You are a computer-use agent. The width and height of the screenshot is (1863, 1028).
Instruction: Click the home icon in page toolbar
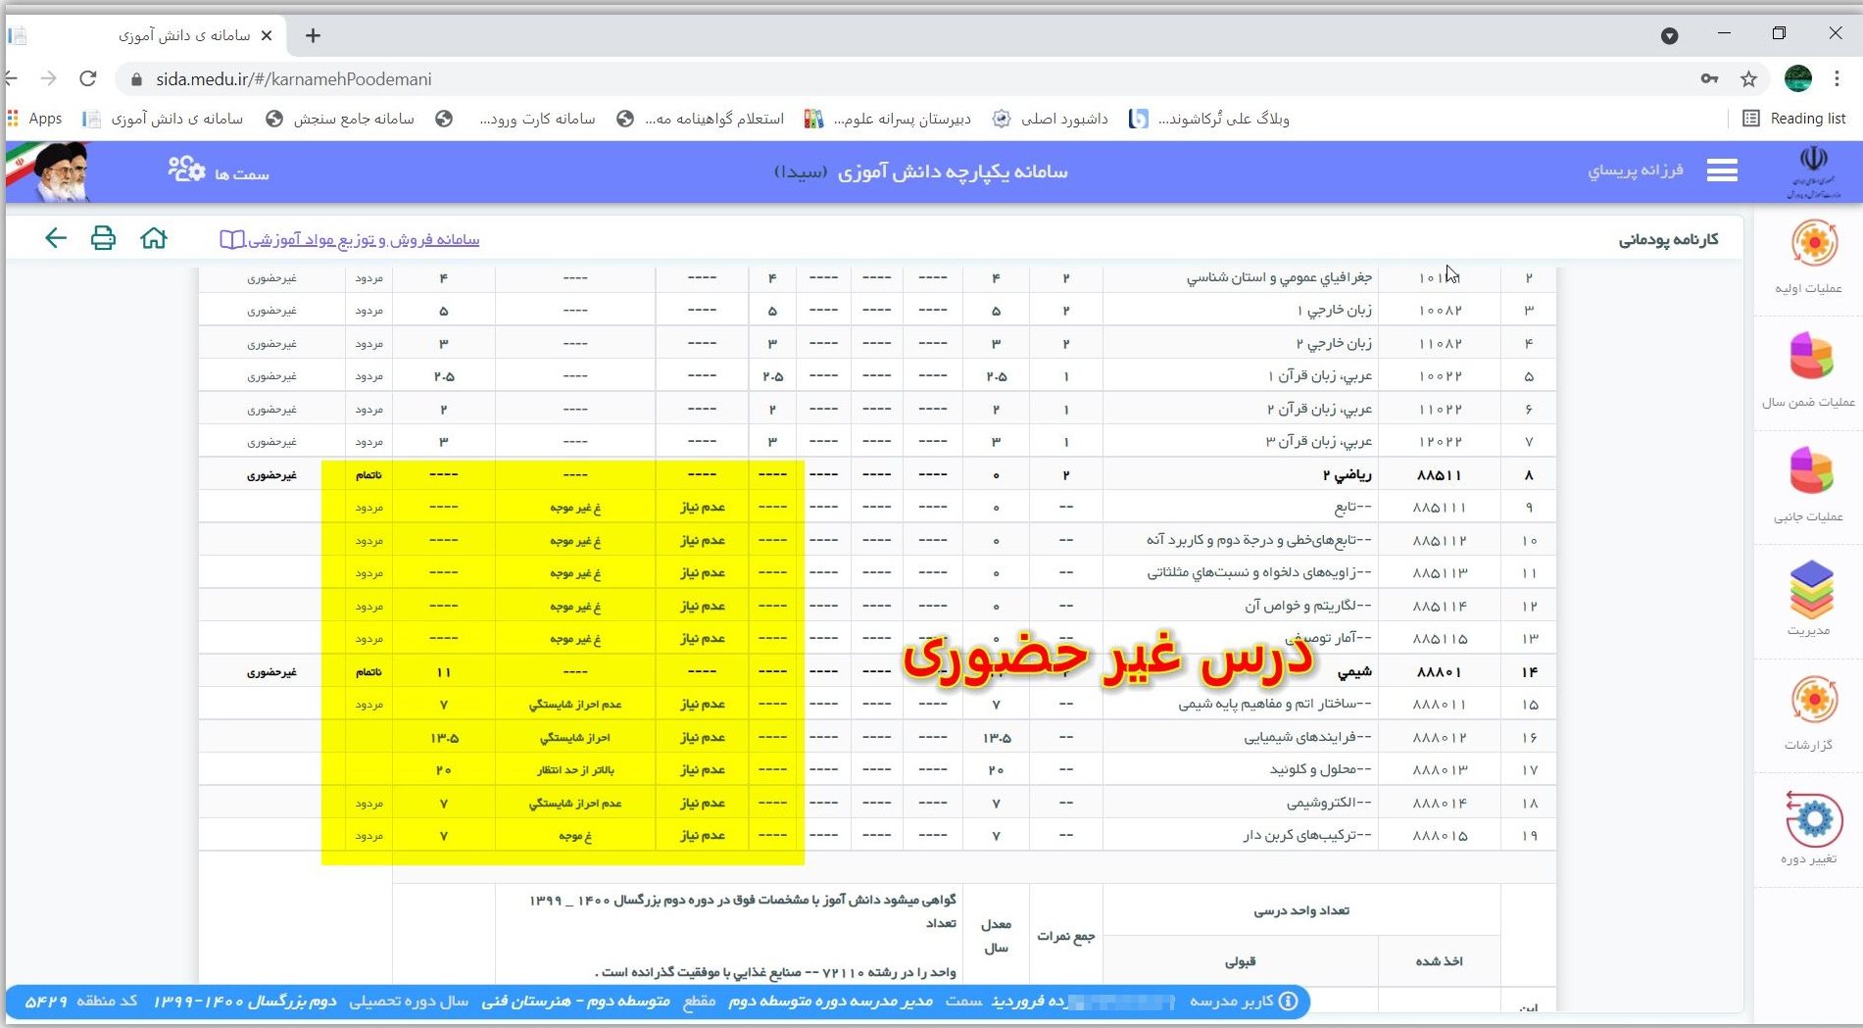(154, 238)
